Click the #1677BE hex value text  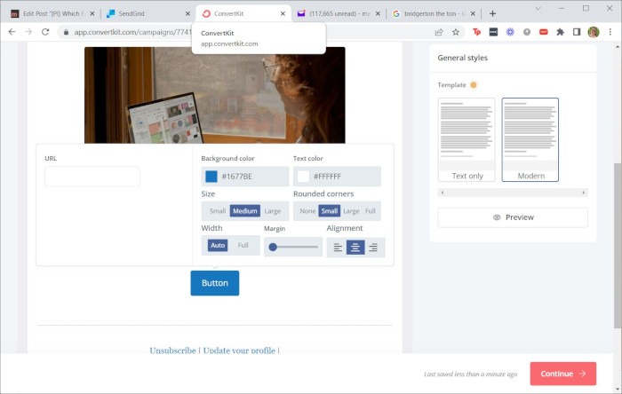[237, 177]
